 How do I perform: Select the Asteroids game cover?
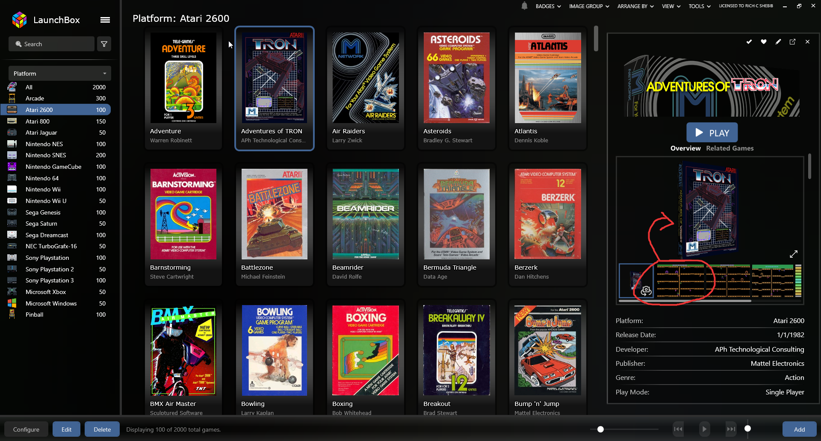457,78
